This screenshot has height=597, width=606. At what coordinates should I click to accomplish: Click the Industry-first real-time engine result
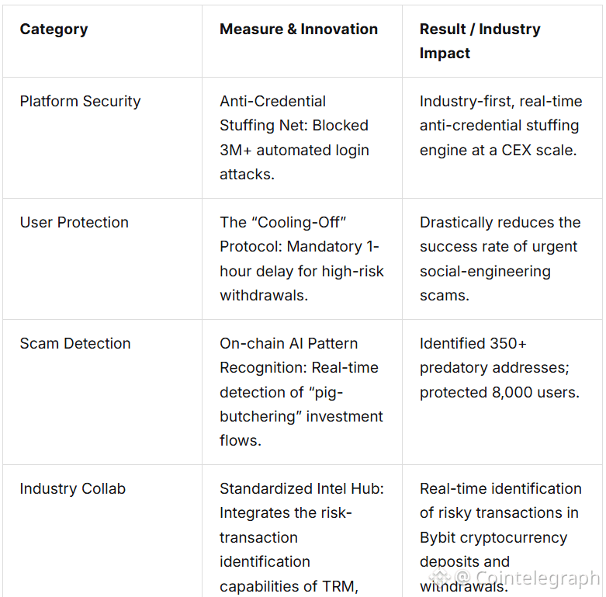[501, 126]
